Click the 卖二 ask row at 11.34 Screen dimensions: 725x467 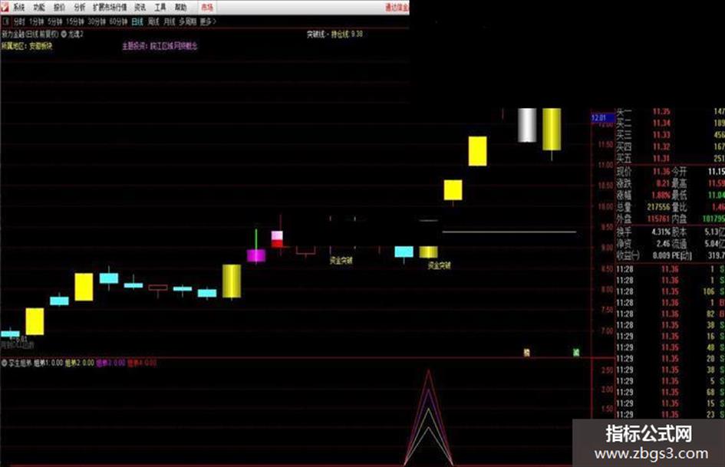tap(670, 123)
